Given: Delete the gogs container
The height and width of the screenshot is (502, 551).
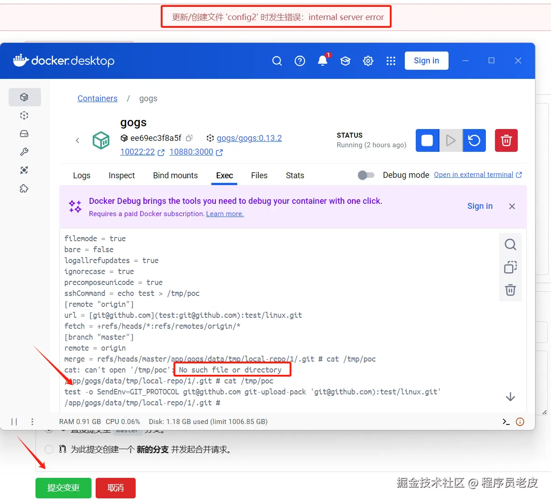Looking at the screenshot, I should click(x=506, y=140).
